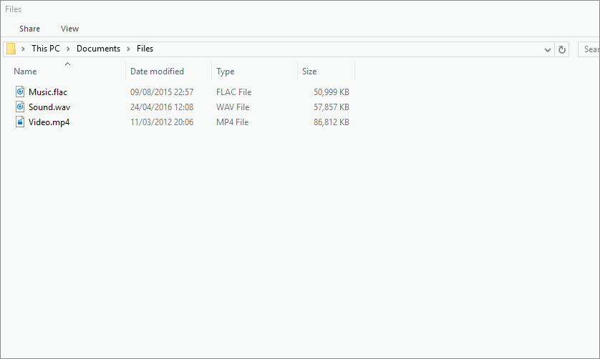Open the address bar history dropdown
The height and width of the screenshot is (359, 600).
(548, 49)
